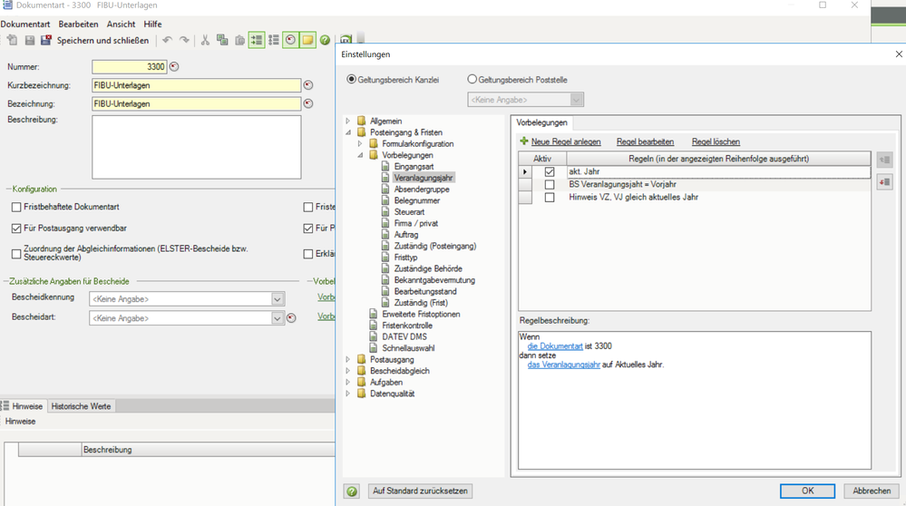The image size is (906, 506).
Task: Switch to Historische Werte tab
Action: click(x=81, y=406)
